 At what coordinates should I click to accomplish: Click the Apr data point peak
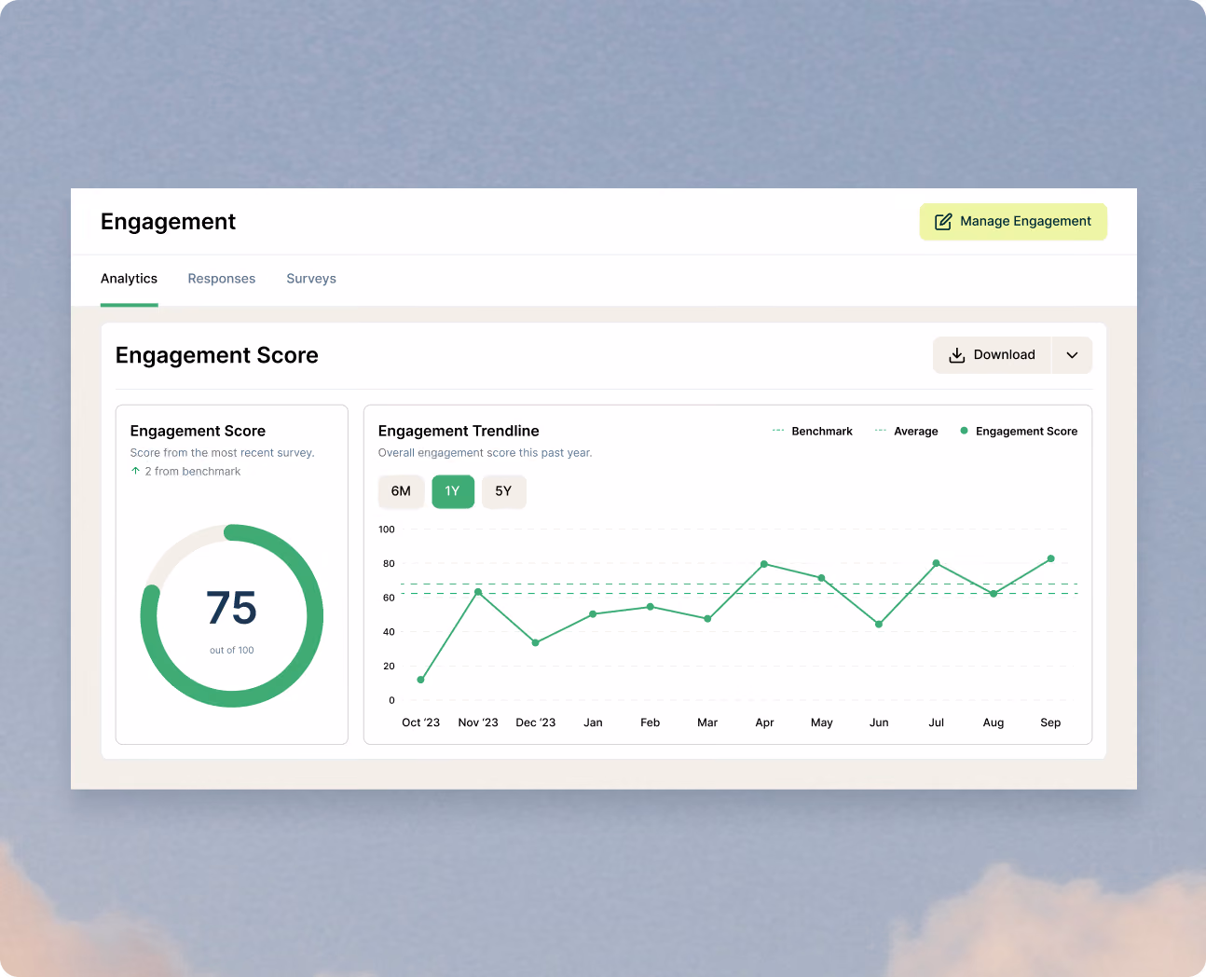coord(764,564)
